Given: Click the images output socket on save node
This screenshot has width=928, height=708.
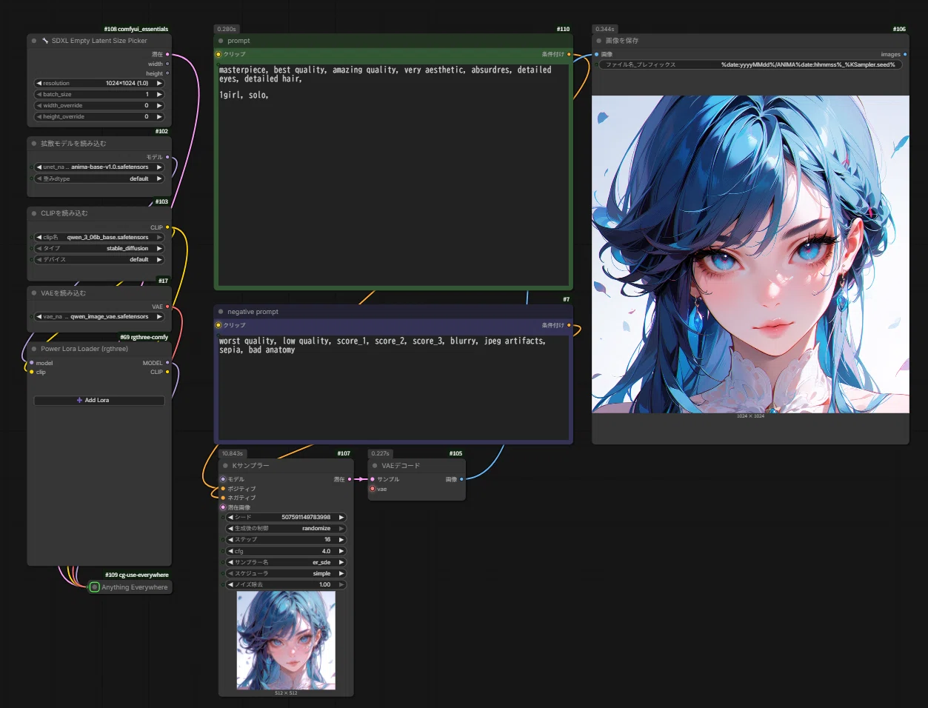Looking at the screenshot, I should click(x=905, y=54).
